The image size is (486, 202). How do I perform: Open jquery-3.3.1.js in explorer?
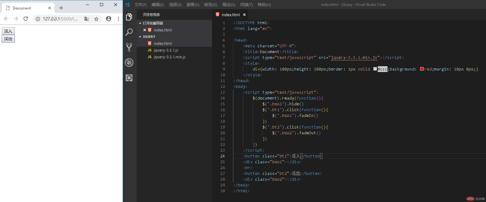coord(174,50)
